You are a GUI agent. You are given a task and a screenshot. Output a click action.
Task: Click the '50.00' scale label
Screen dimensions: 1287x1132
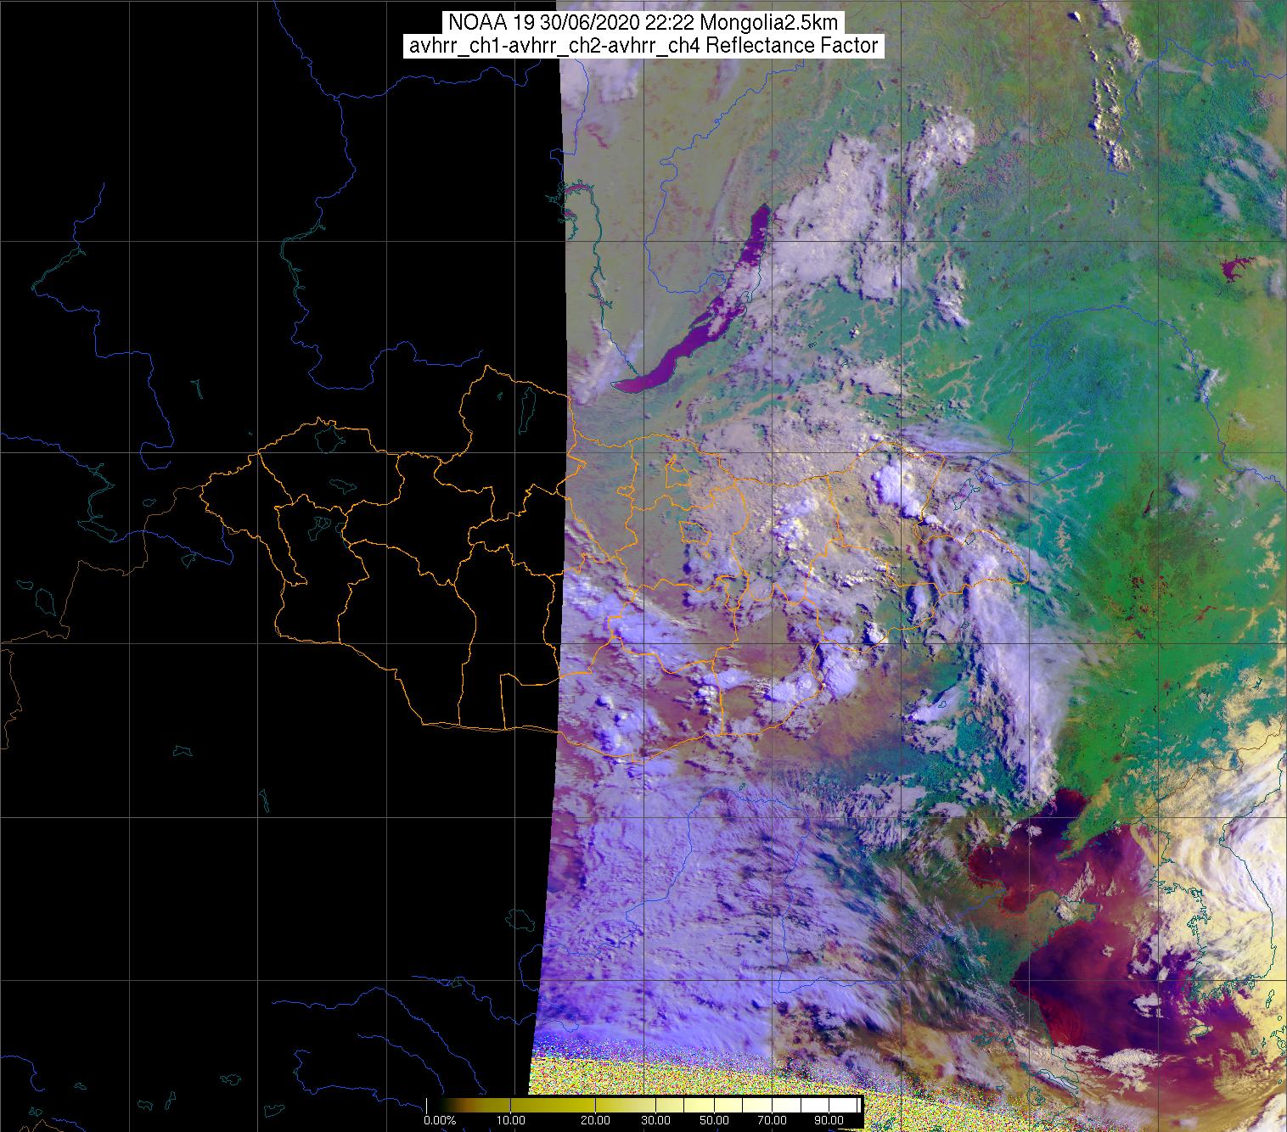pyautogui.click(x=716, y=1121)
